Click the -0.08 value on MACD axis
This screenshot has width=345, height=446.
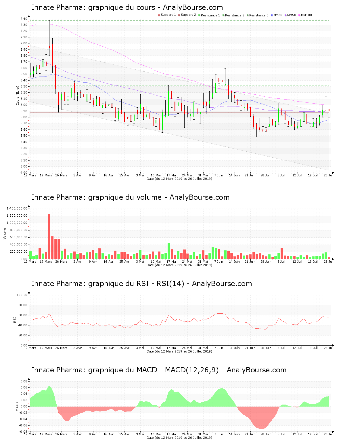coord(23,432)
